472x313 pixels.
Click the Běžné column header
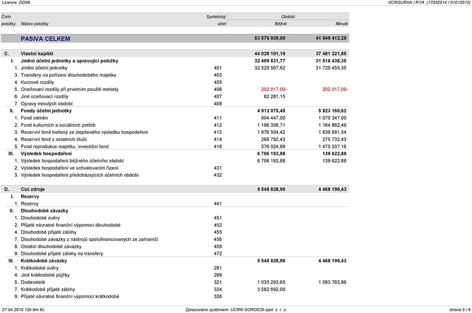click(281, 24)
